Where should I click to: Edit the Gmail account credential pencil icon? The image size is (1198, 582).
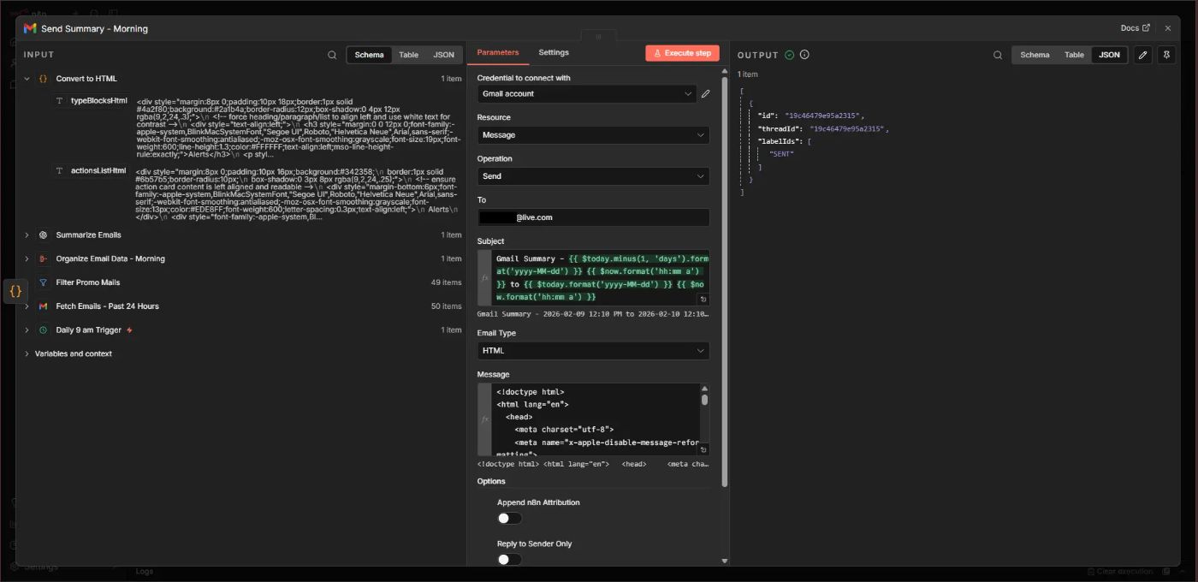(705, 94)
